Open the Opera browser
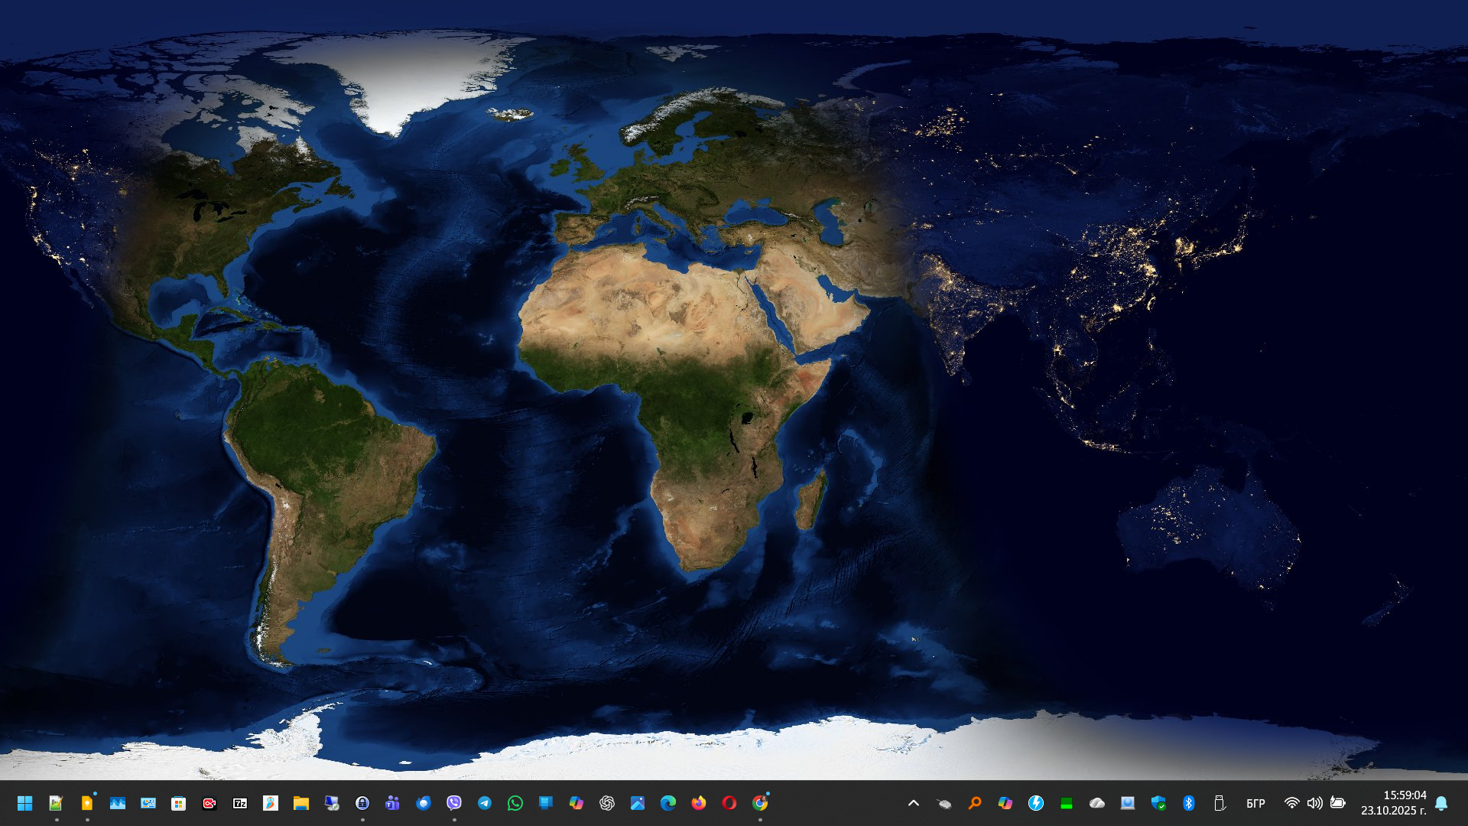Viewport: 1468px width, 826px height. pyautogui.click(x=729, y=803)
